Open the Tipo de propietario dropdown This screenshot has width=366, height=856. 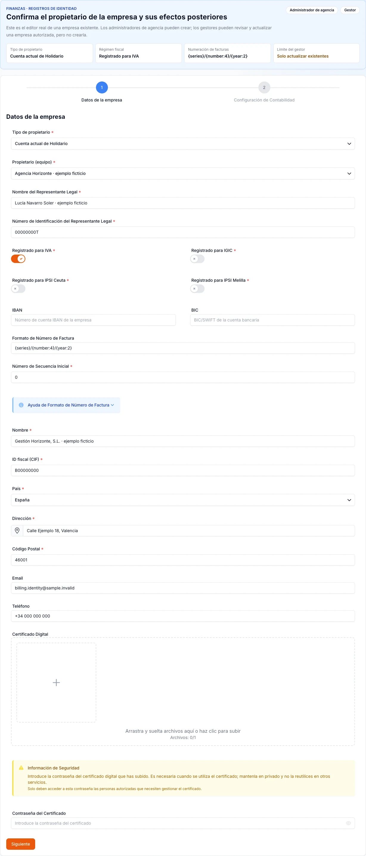pyautogui.click(x=183, y=144)
